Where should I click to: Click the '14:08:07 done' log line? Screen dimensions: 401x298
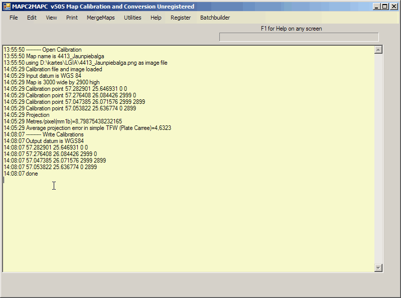(x=21, y=174)
